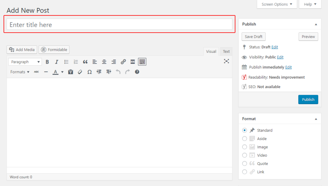Insert the Read More tag
Image resolution: width=328 pixels, height=186 pixels.
pos(133,61)
